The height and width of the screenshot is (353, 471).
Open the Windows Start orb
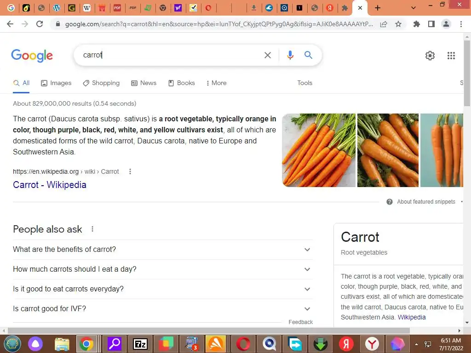tap(12, 344)
